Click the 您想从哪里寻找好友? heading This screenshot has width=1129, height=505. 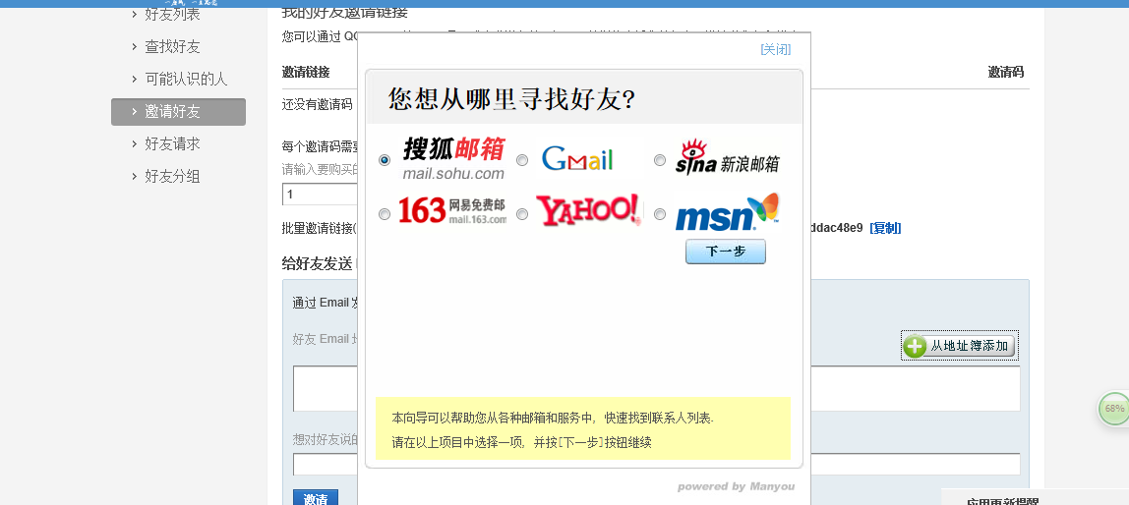pyautogui.click(x=512, y=98)
